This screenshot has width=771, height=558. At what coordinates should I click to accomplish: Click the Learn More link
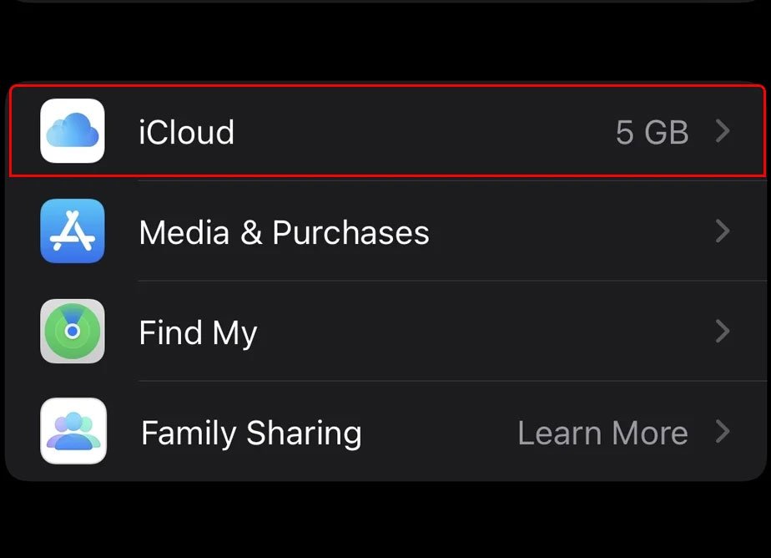pyautogui.click(x=602, y=433)
